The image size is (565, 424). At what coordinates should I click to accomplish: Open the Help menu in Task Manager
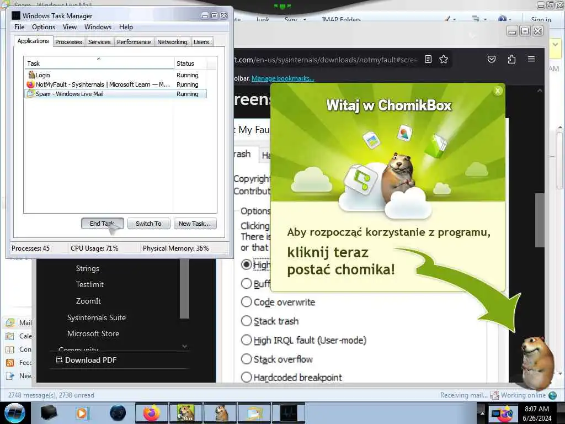126,27
